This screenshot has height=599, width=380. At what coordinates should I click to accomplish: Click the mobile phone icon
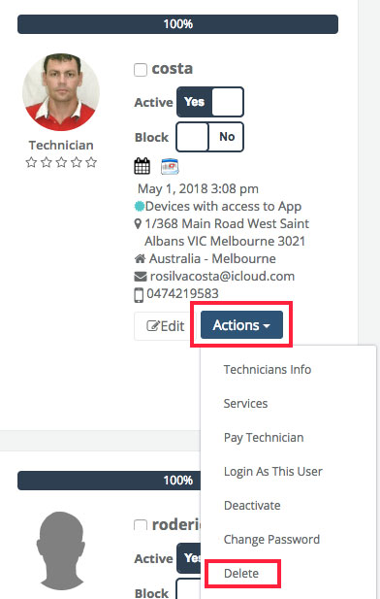click(x=139, y=295)
